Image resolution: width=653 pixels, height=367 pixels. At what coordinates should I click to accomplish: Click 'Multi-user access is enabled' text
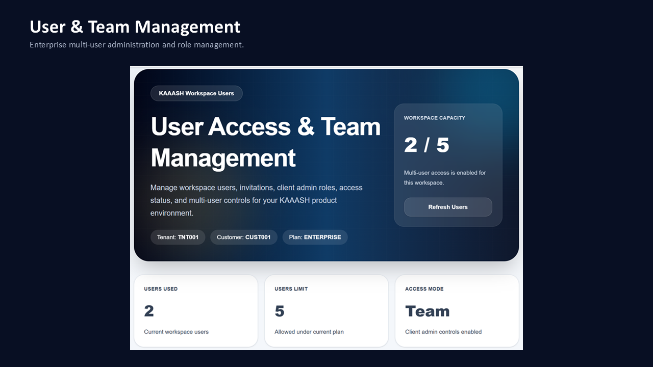click(445, 177)
